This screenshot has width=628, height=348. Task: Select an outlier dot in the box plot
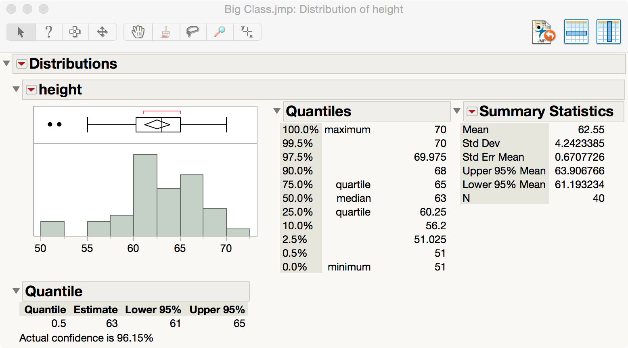click(49, 124)
